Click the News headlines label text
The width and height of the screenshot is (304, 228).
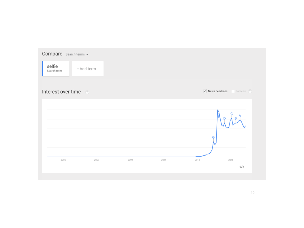click(x=218, y=91)
